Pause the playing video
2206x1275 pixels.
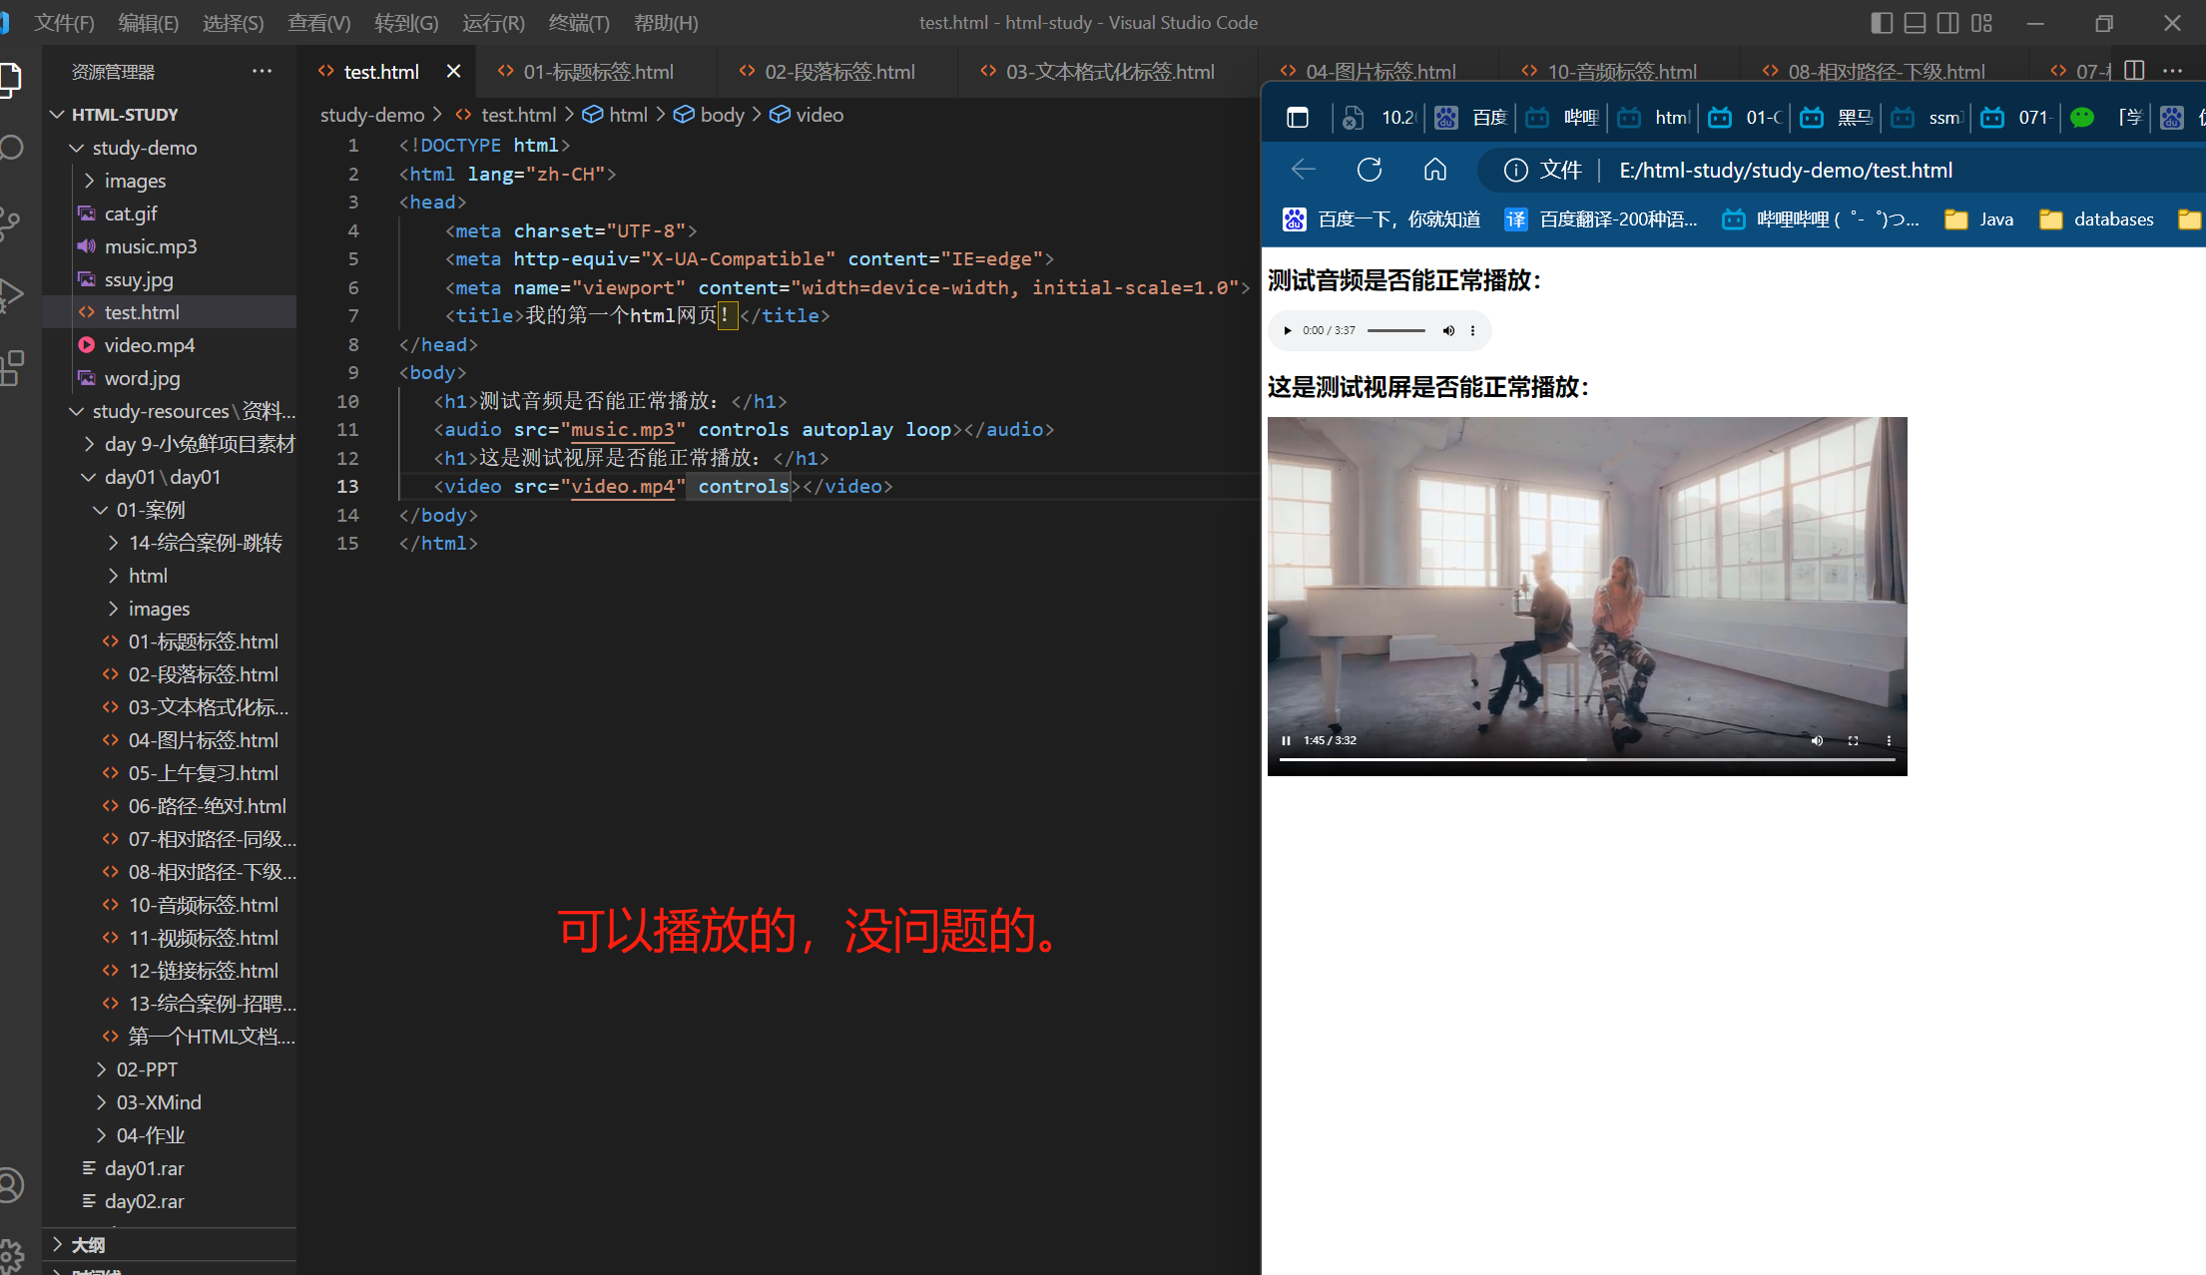click(x=1286, y=740)
